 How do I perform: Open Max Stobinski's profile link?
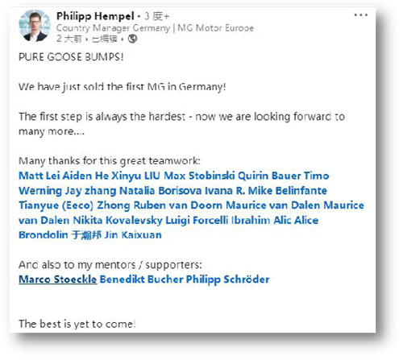(199, 176)
